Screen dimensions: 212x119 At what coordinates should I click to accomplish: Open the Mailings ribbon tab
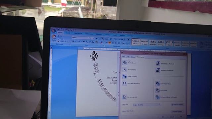coord(99,34)
